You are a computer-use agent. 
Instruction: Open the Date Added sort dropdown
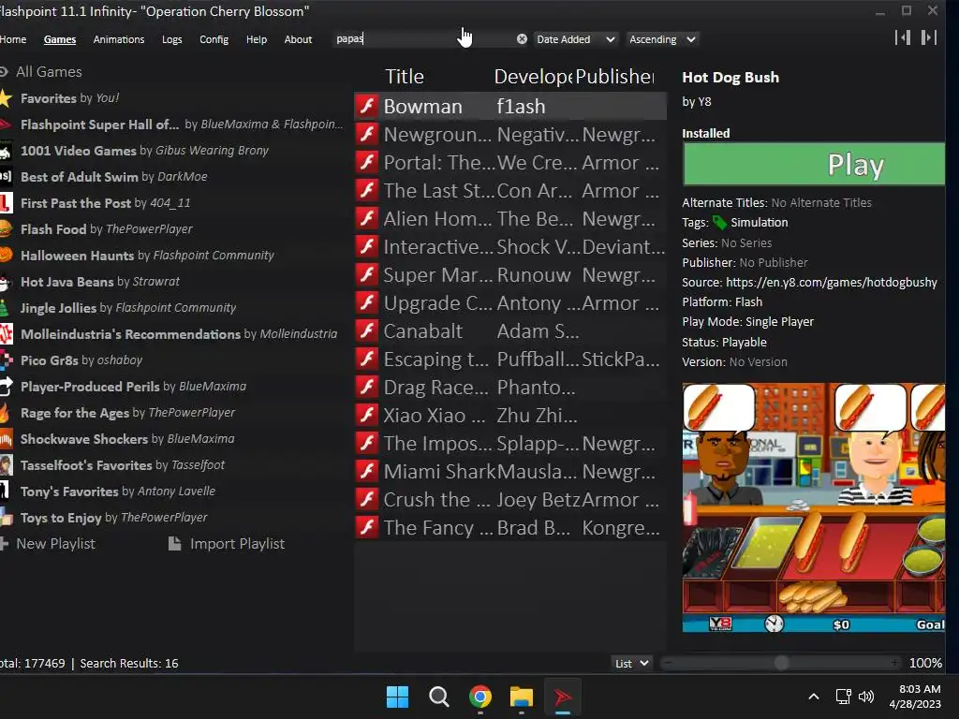click(576, 39)
